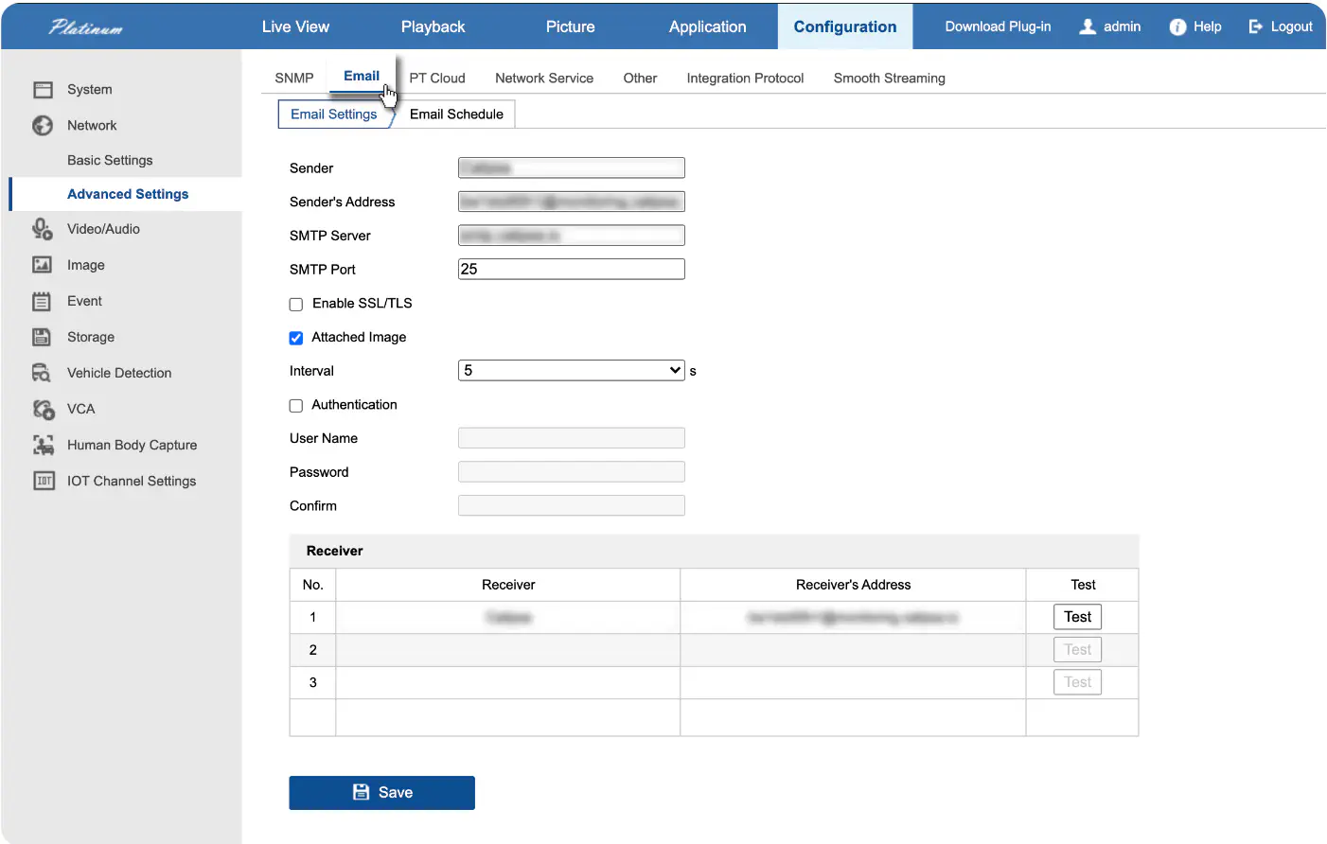The height and width of the screenshot is (844, 1327).
Task: Click the SMTP Server input field
Action: pos(572,236)
